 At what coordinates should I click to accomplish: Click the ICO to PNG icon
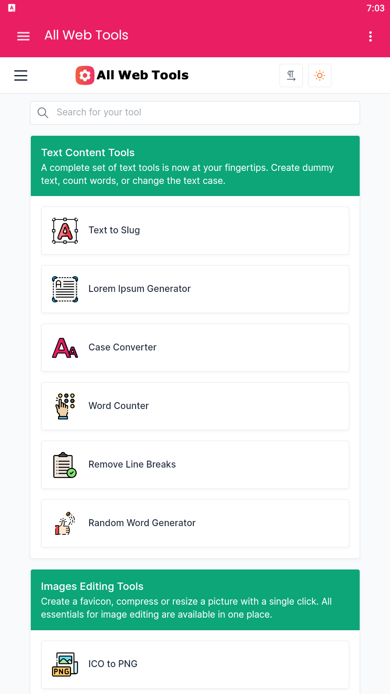click(x=65, y=665)
